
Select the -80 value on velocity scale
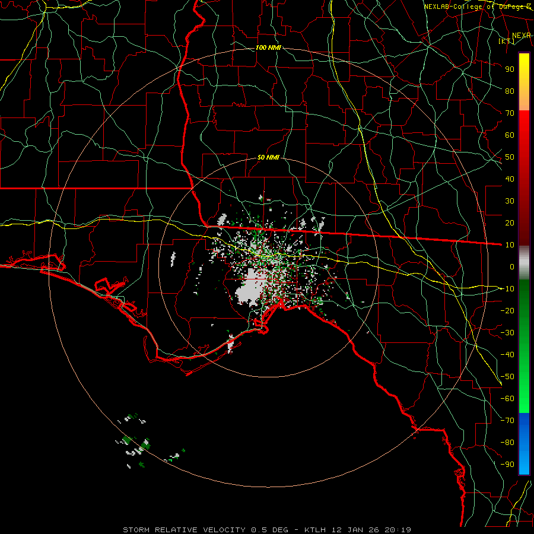(507, 443)
